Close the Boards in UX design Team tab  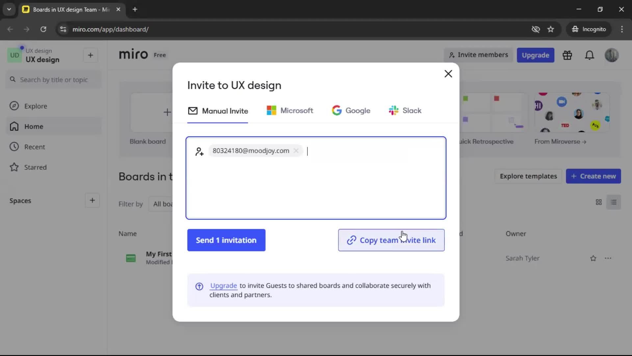coord(118,10)
